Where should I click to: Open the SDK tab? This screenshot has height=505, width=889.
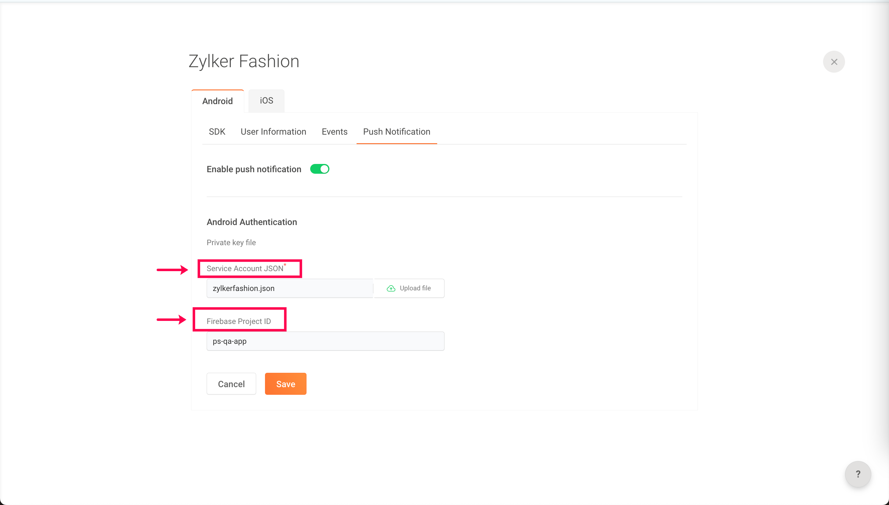pos(217,132)
